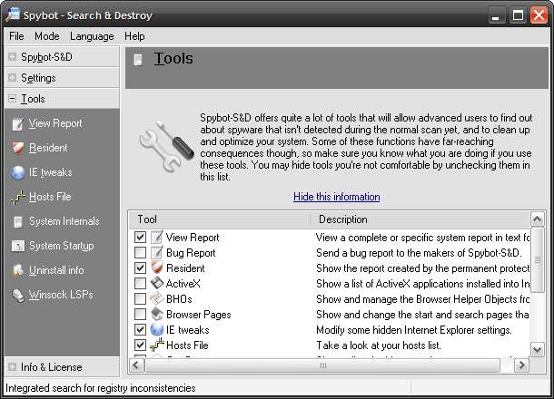
Task: Open the Mode menu
Action: [x=46, y=36]
